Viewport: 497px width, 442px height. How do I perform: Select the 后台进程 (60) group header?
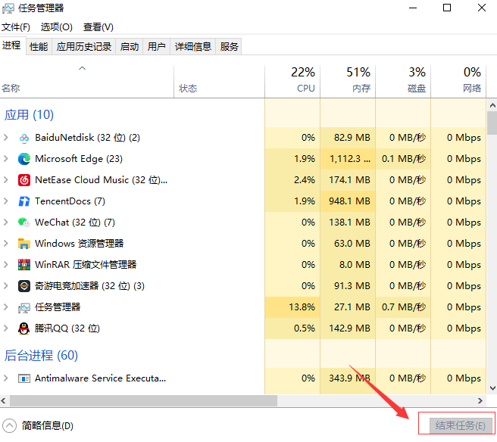tap(41, 356)
